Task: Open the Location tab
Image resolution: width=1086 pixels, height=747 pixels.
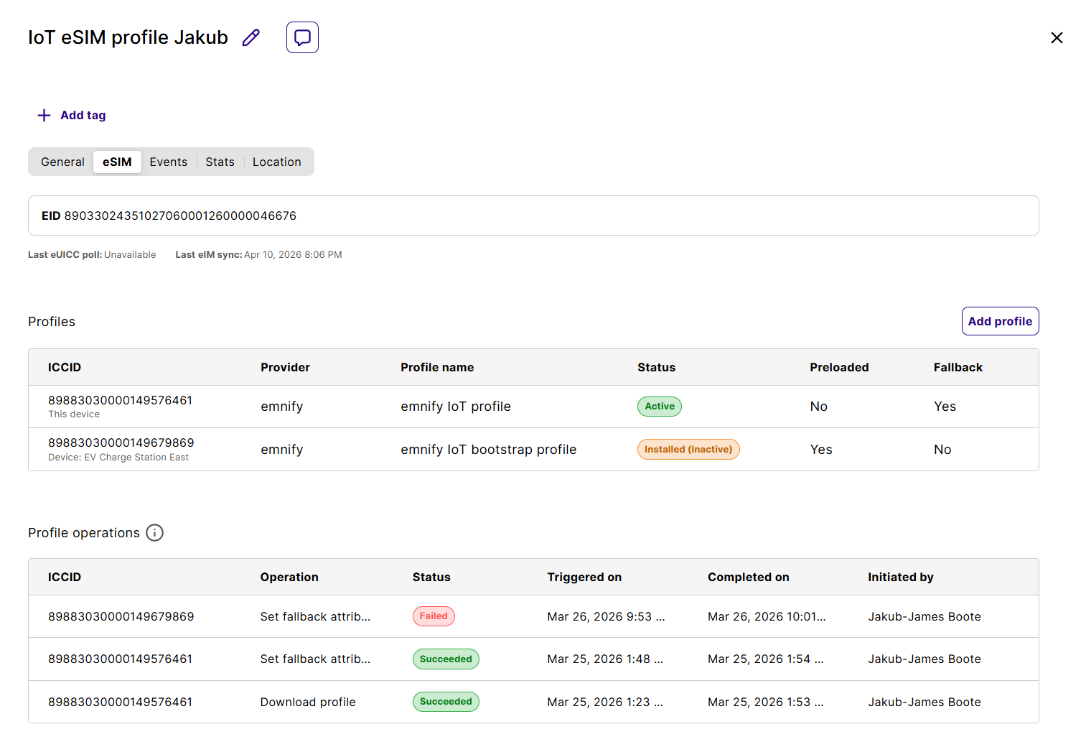Action: click(276, 162)
